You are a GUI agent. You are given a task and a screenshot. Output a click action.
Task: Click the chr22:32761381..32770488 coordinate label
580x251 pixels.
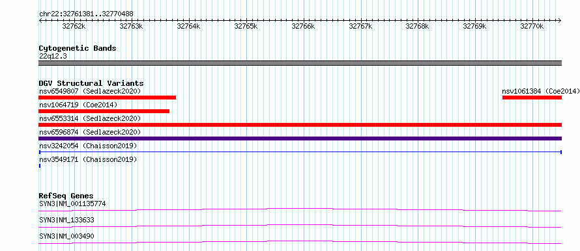tap(86, 14)
